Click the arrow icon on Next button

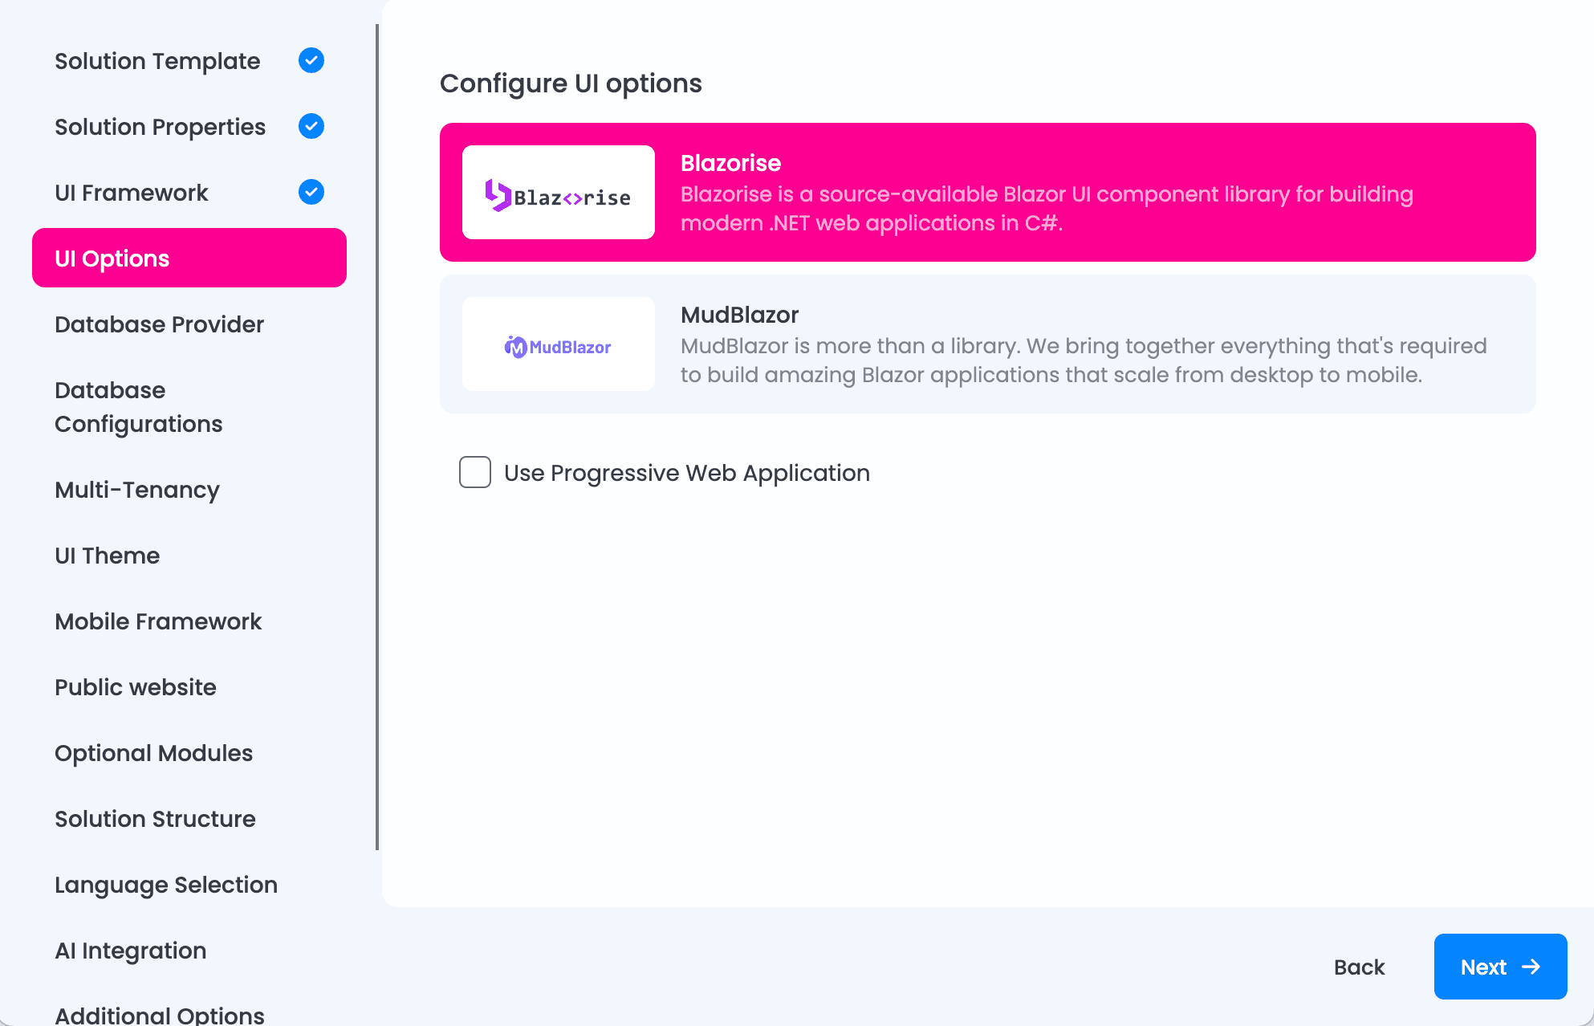point(1531,967)
